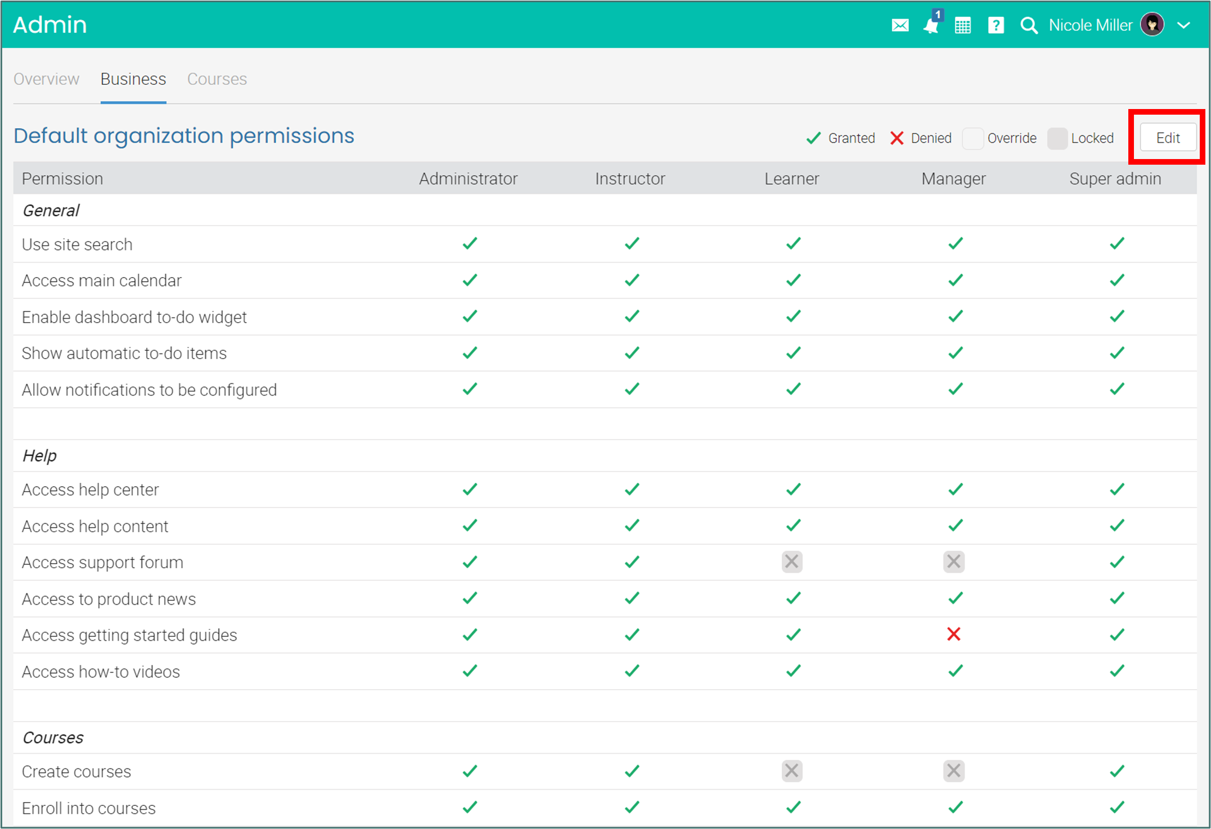Open the notifications bell icon
The image size is (1211, 829).
click(931, 25)
